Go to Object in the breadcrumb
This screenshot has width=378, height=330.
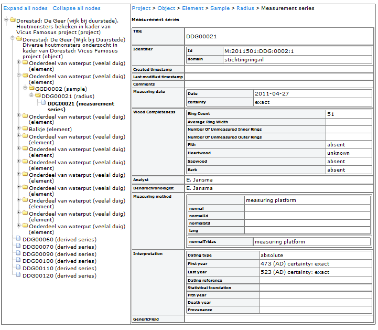tap(166, 8)
